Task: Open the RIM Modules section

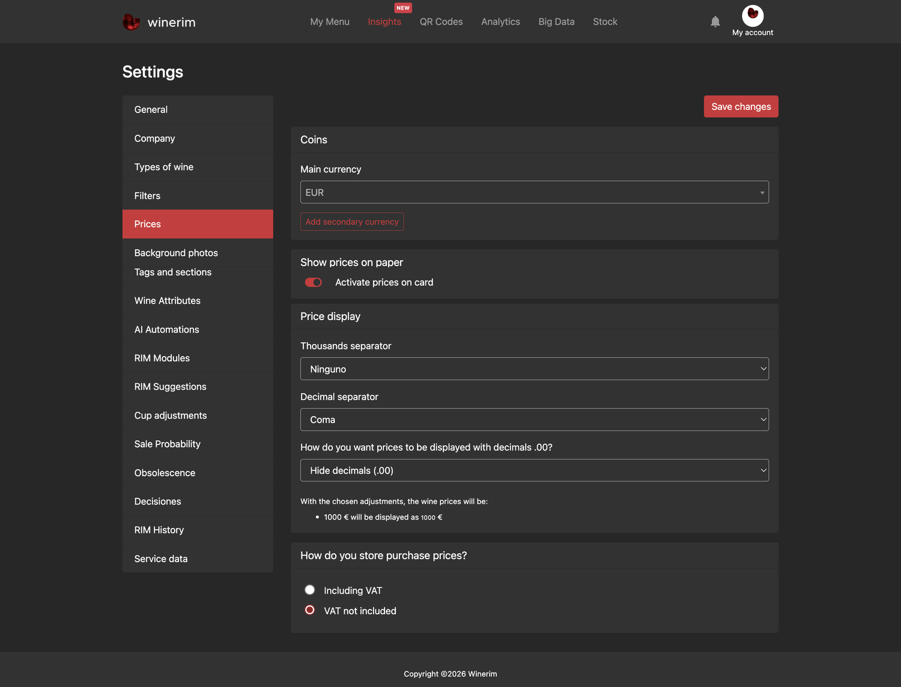Action: (198, 358)
